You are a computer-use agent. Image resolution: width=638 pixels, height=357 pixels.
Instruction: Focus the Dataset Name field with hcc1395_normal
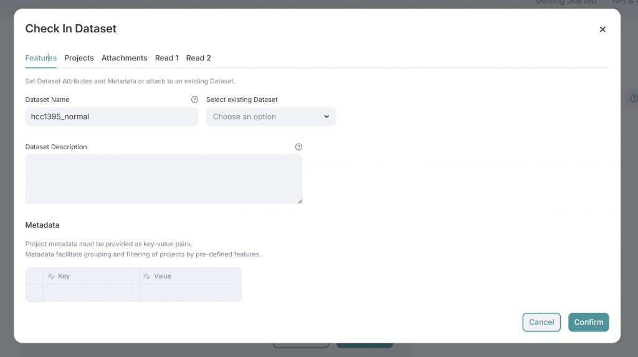(112, 116)
